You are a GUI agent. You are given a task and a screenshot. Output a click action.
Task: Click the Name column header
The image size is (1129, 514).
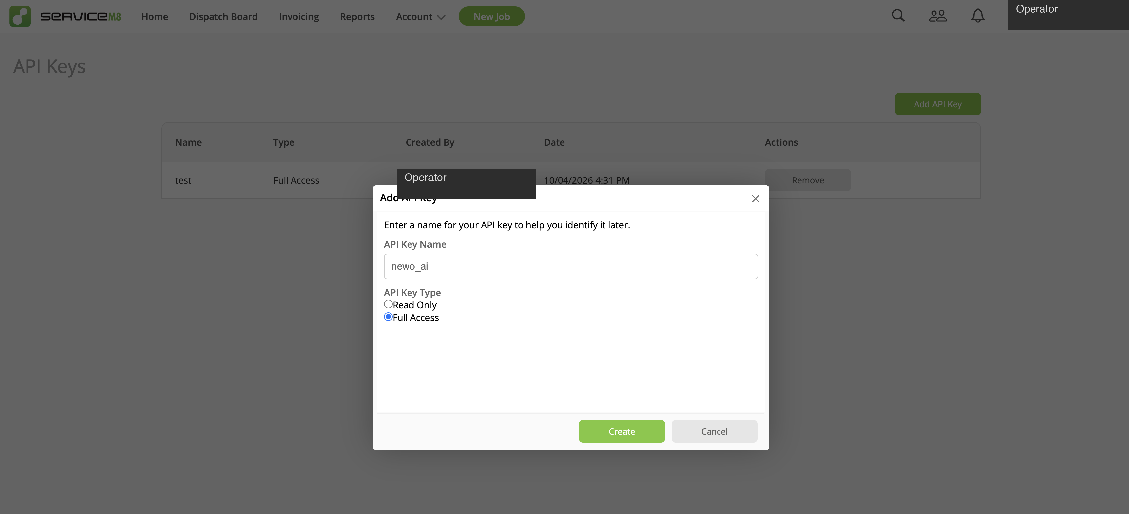tap(188, 142)
